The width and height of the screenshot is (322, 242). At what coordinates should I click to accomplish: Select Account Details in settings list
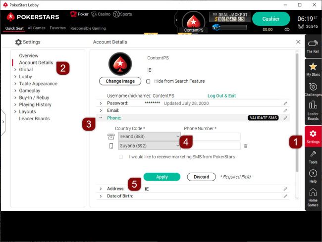coord(36,62)
